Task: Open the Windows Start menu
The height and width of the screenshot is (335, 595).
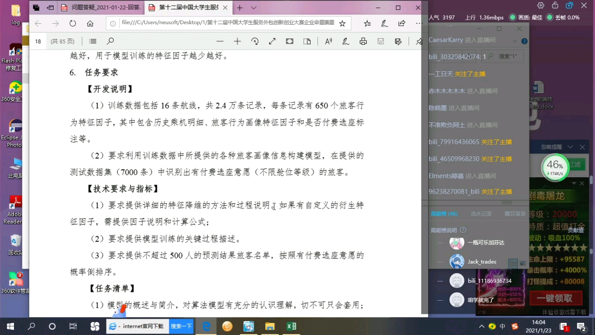Action: point(10,327)
